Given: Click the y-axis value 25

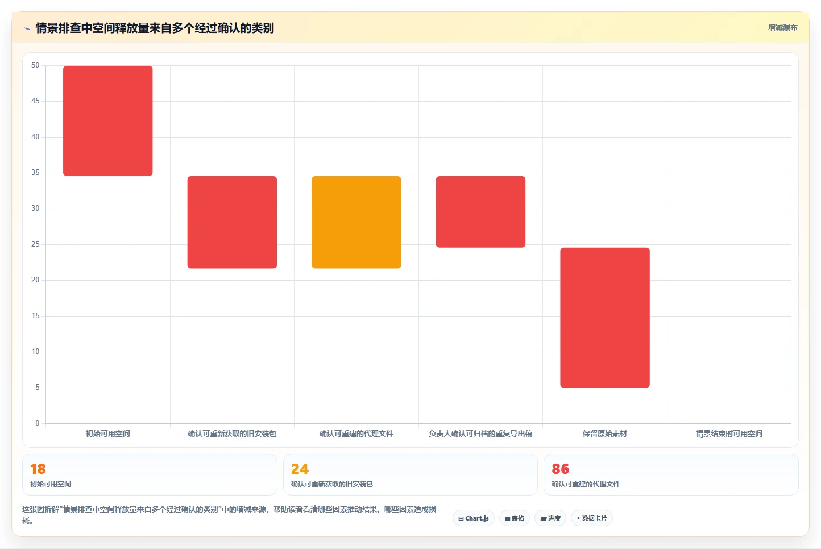Looking at the screenshot, I should (x=35, y=244).
